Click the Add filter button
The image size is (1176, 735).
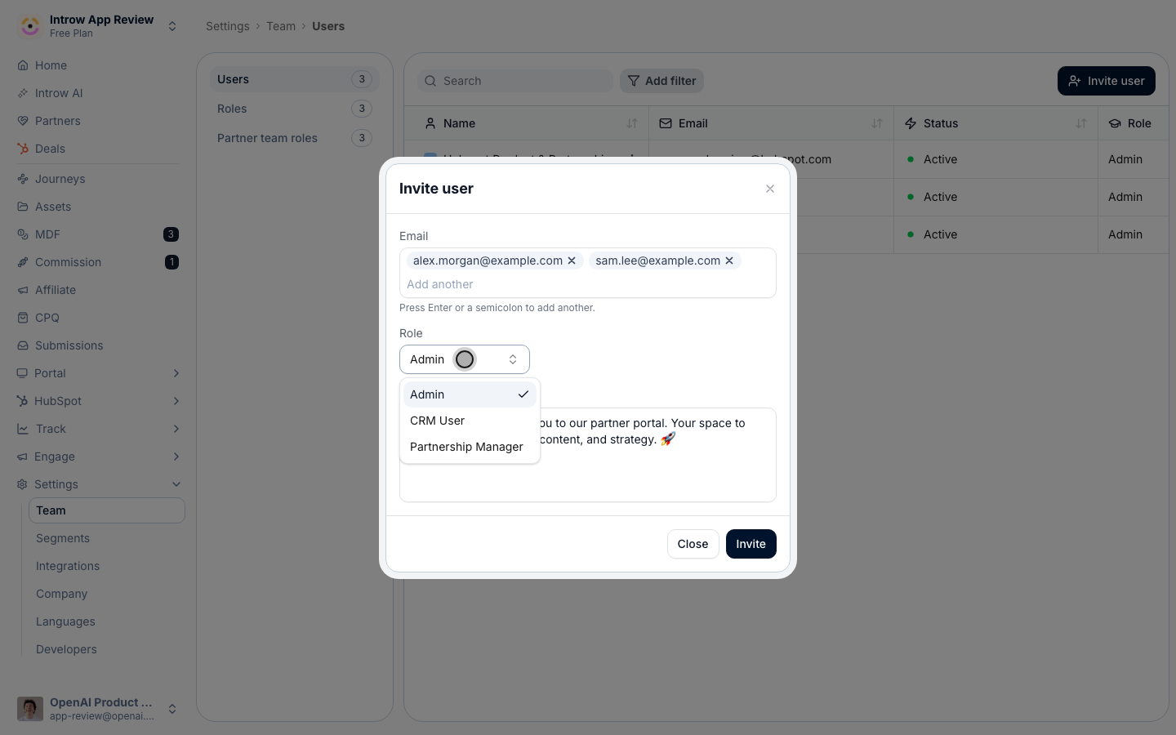point(661,81)
